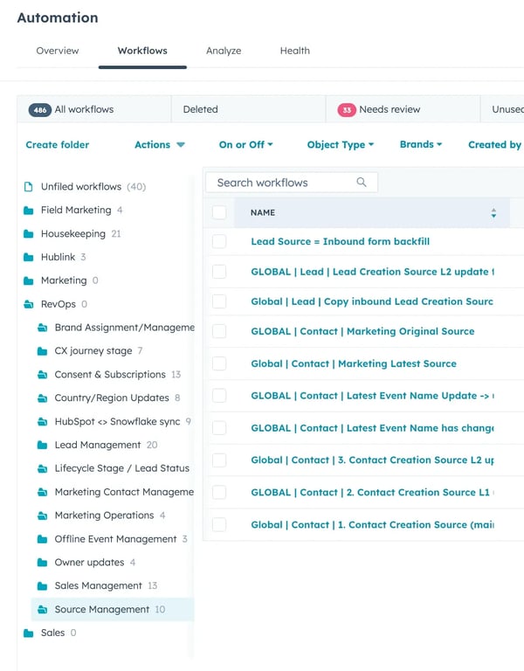Click the CX journey stage folder icon
Screen dimensions: 524x671
coord(42,351)
